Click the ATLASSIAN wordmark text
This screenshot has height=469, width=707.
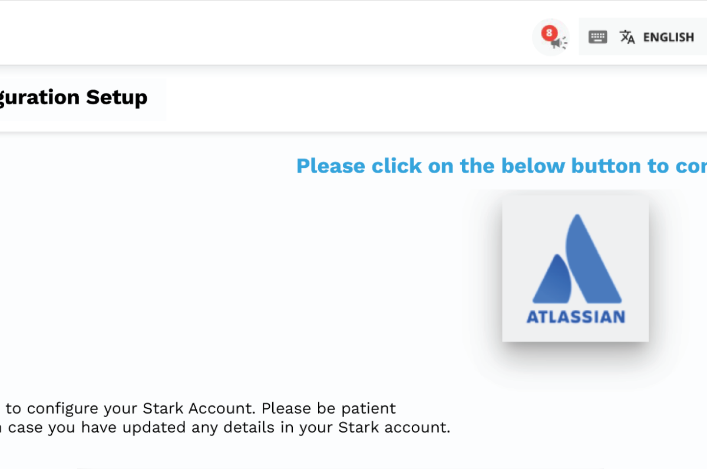point(576,316)
